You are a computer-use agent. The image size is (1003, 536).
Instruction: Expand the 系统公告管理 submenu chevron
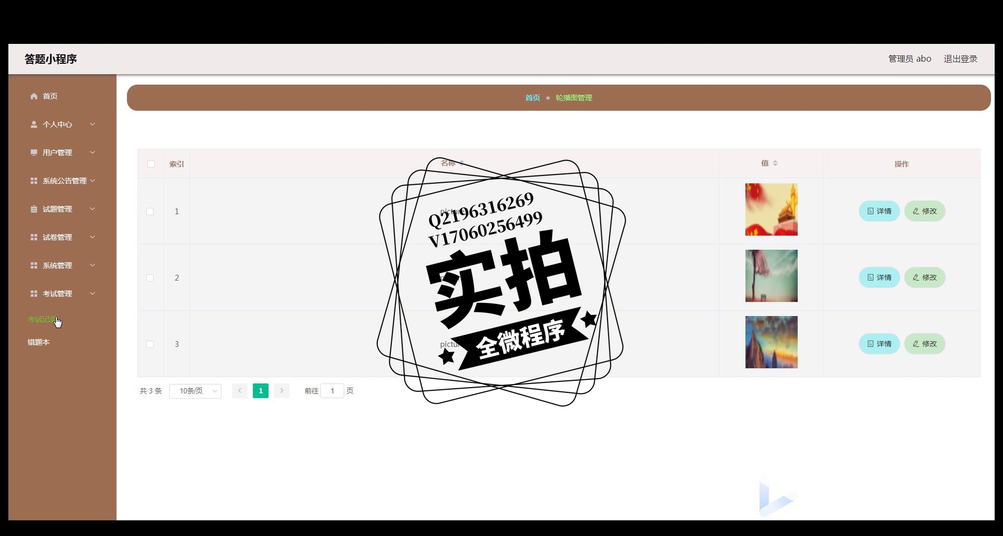coord(92,181)
